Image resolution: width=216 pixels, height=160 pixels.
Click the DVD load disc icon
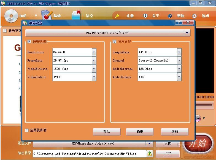click(x=11, y=15)
